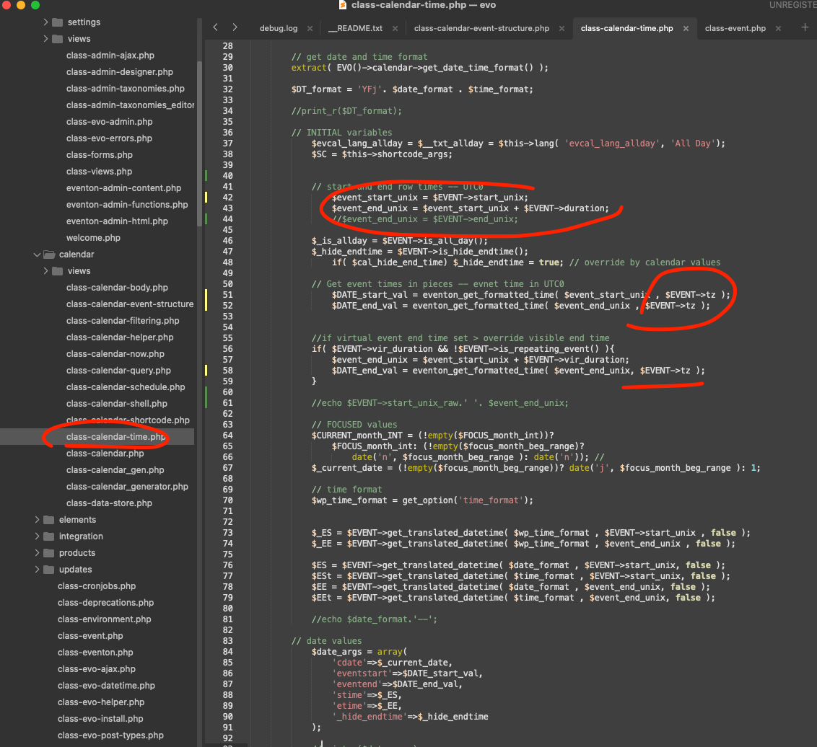Expand the settings folder
The width and height of the screenshot is (817, 747).
click(x=46, y=22)
